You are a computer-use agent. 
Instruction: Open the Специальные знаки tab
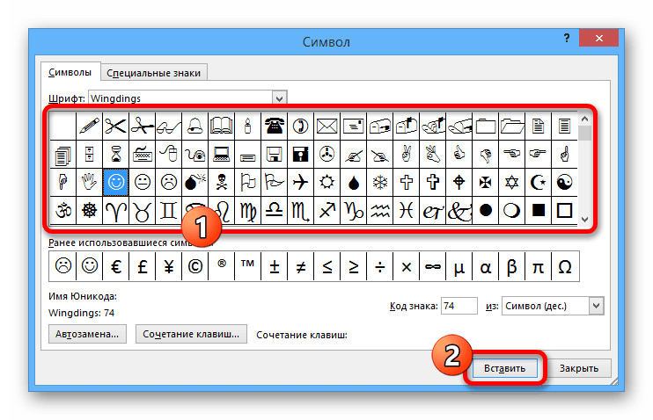154,73
